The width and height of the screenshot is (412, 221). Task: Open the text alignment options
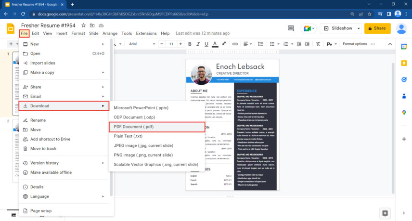click(x=247, y=44)
